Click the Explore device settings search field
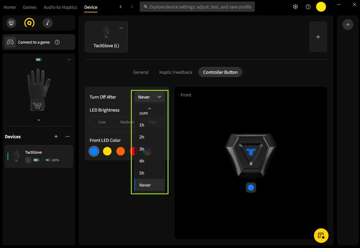 197,7
